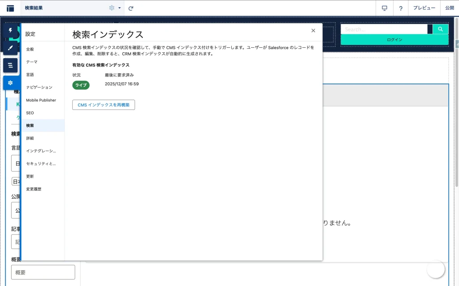
Task: Expand the 検索結果 page dropdown
Action: 120,8
